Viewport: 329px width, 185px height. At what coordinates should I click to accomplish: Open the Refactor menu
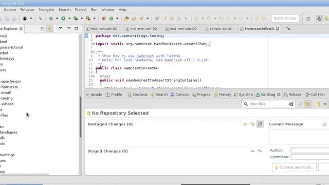click(27, 10)
